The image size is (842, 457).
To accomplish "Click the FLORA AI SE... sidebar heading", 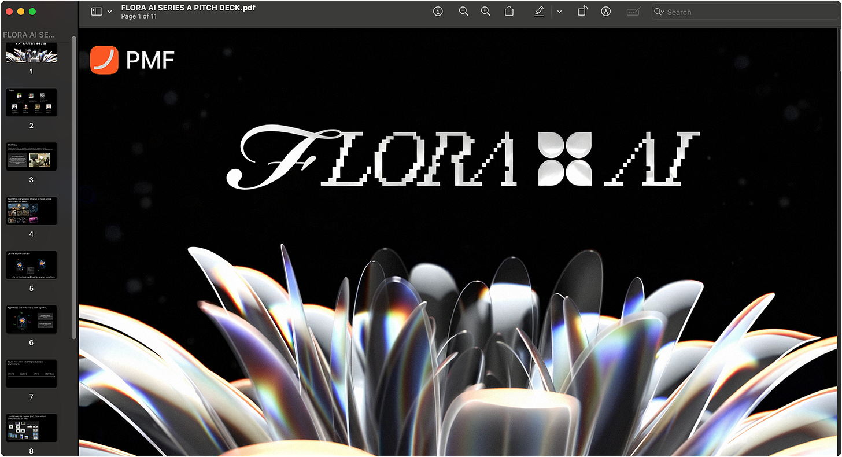I will pyautogui.click(x=29, y=35).
